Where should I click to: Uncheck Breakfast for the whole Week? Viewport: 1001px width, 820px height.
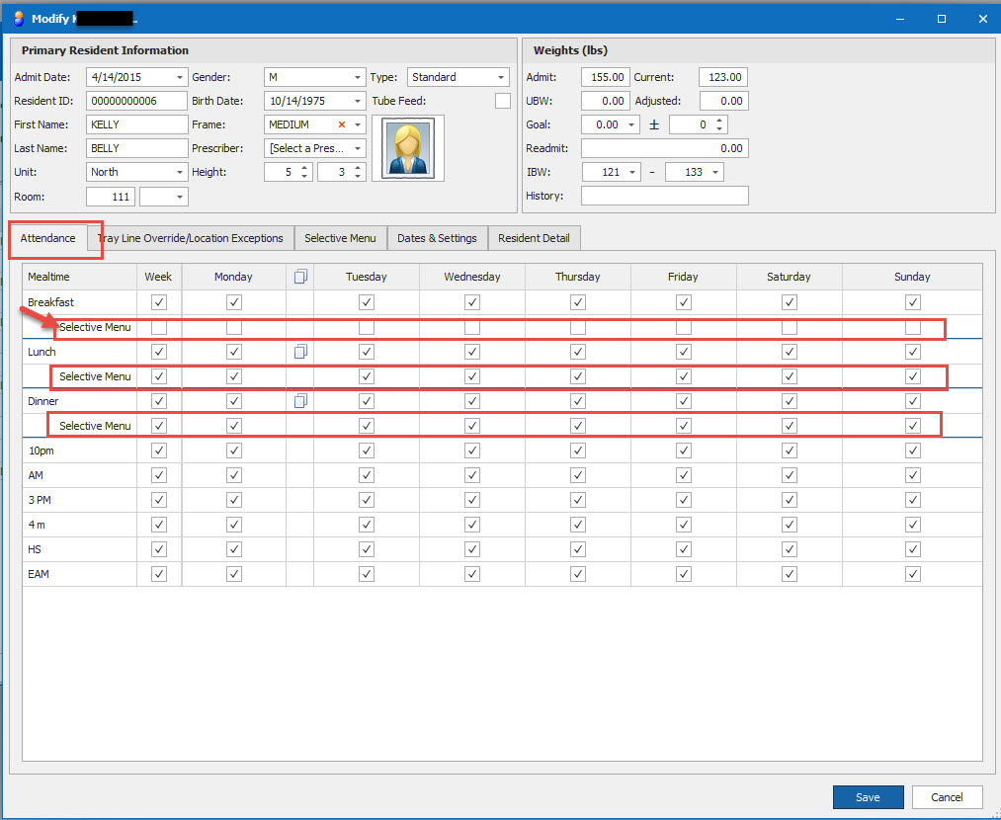159,302
